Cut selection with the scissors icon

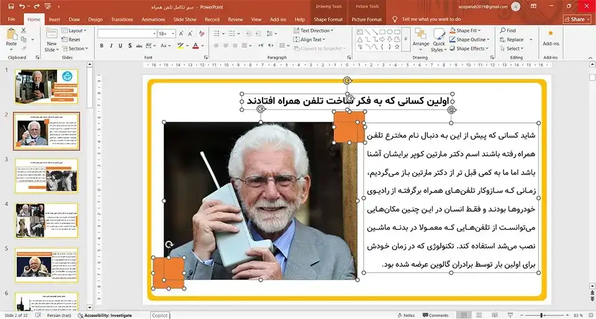click(24, 30)
